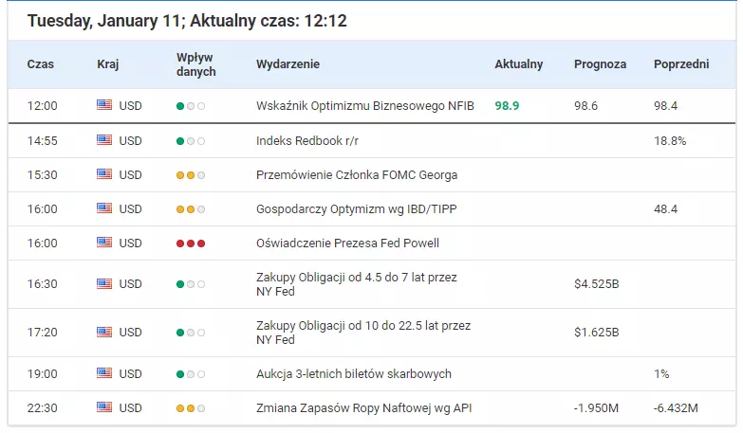Screen dimensions: 743x433
Task: Click the Wydarzenie column header
Action: pyautogui.click(x=288, y=64)
